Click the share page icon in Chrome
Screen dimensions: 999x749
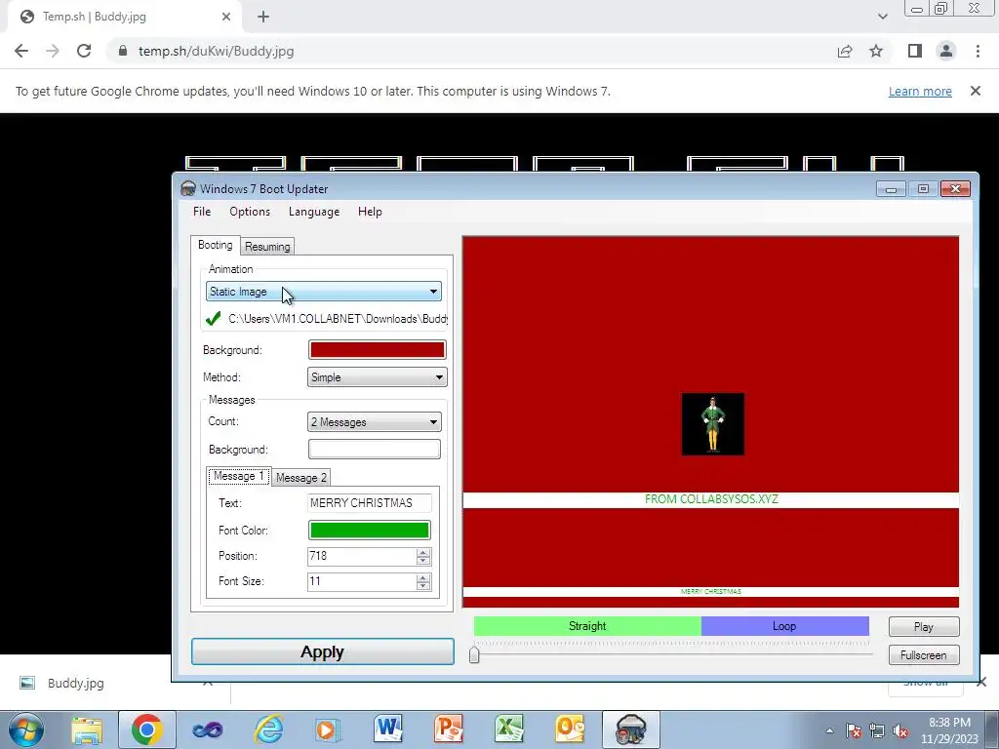point(845,51)
